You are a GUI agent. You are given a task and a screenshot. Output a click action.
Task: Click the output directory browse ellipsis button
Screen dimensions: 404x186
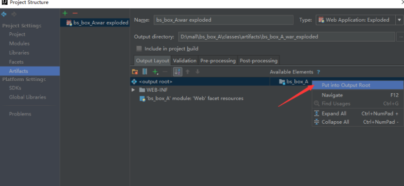click(401, 37)
